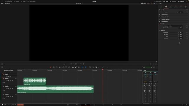The height and width of the screenshot is (106, 189).
Task: Switch to Inspector Image tab
Action: (x=181, y=7)
